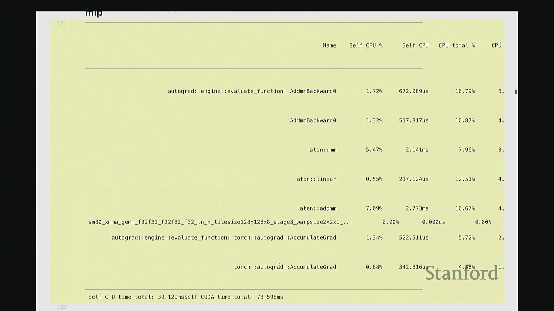Click evaluate_function: torch::autograd::AccumulateGrad row name
This screenshot has width=554, height=311.
[x=224, y=238]
